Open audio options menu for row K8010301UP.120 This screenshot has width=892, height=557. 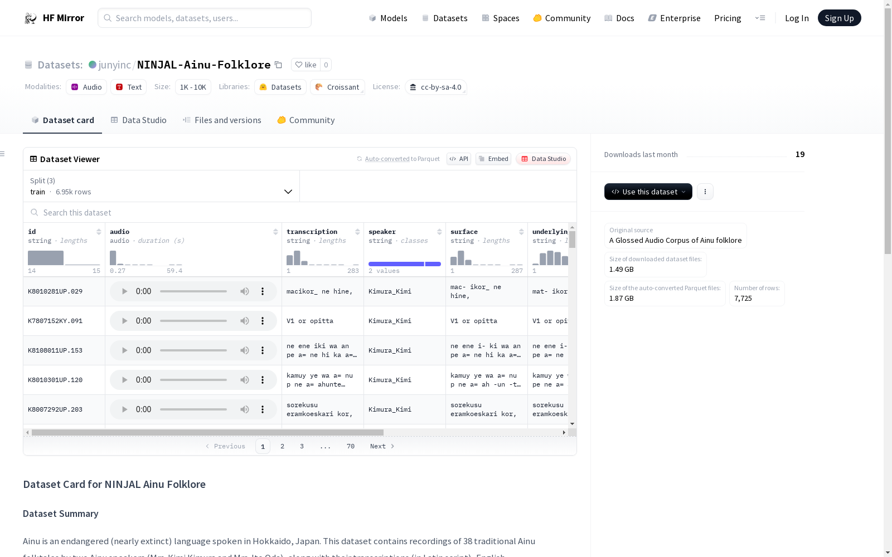coord(263,380)
